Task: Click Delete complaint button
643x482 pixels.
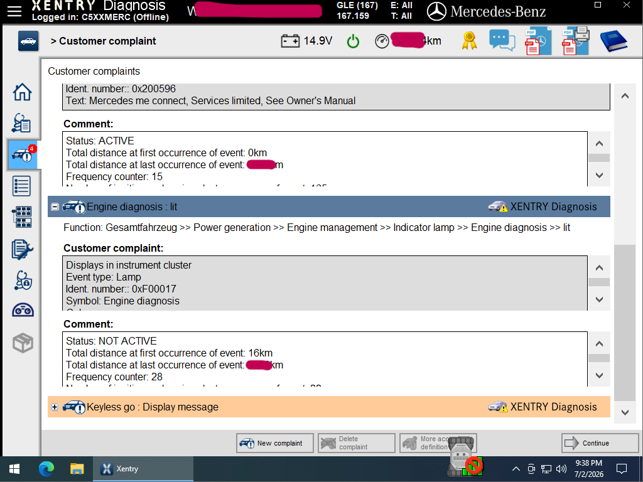Action: click(x=357, y=443)
